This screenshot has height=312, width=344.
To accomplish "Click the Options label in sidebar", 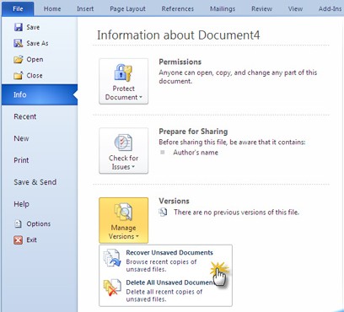I will click(39, 224).
